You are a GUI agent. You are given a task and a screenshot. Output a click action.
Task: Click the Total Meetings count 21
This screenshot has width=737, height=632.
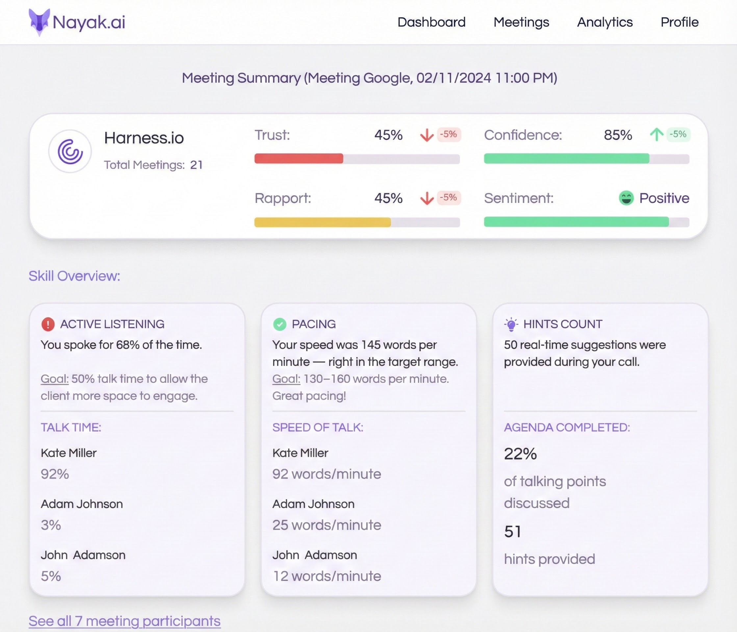196,165
